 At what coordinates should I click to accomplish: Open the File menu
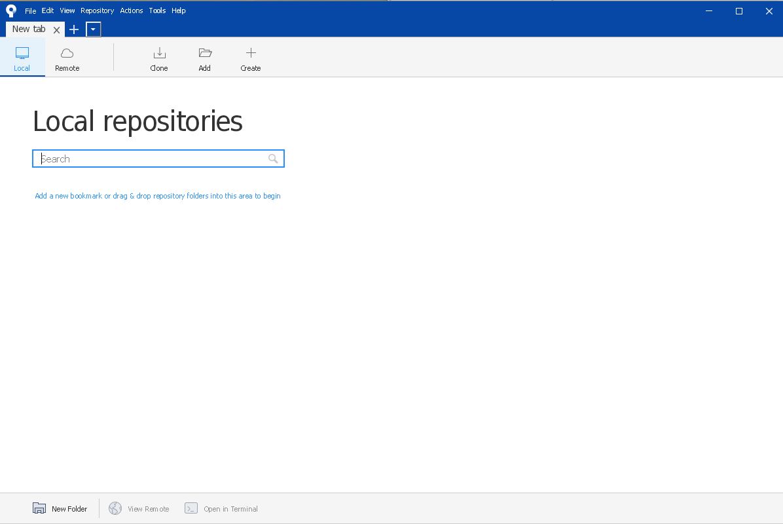click(30, 10)
